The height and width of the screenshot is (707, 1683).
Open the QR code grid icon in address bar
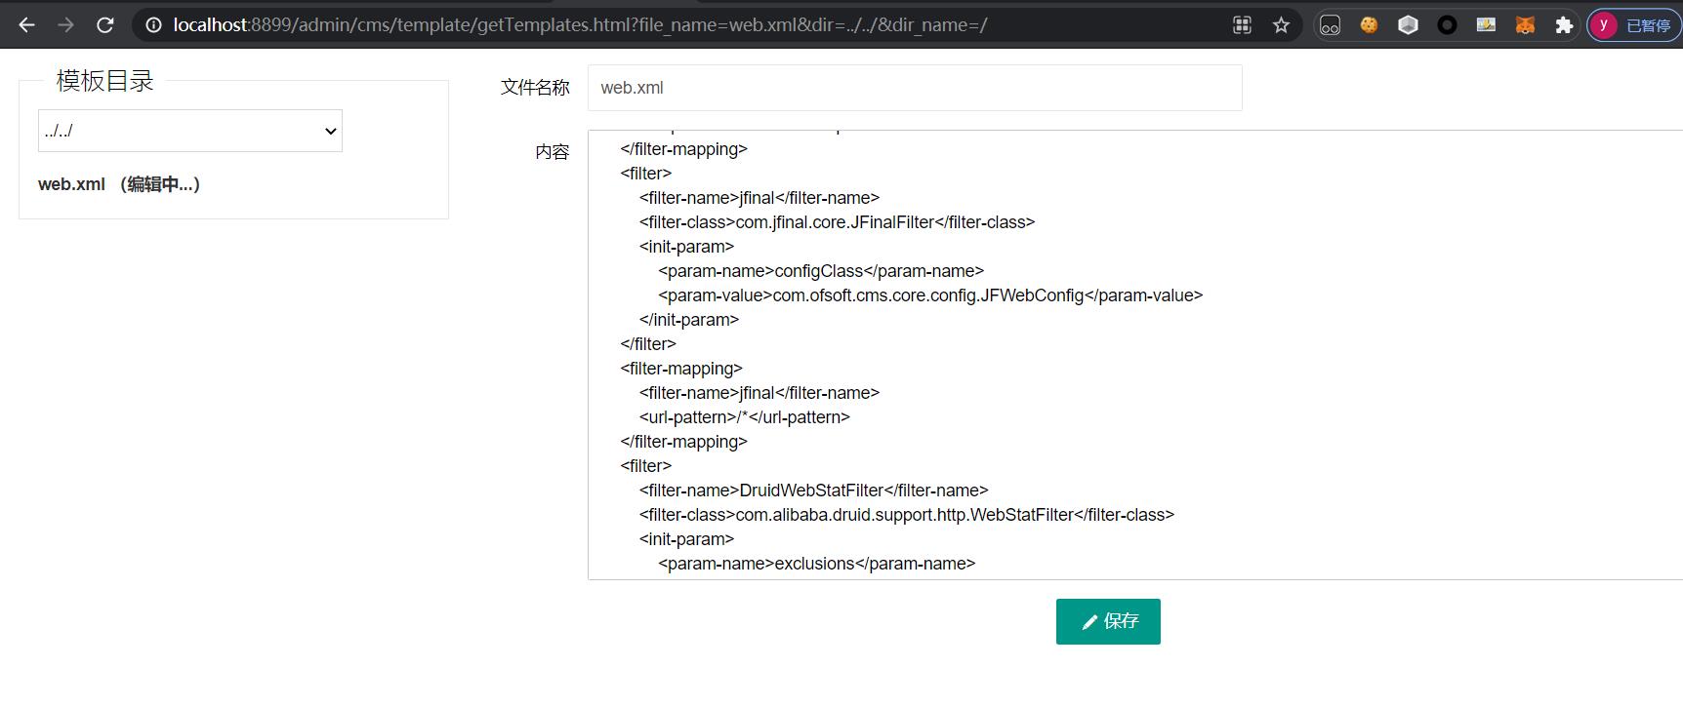[1242, 25]
